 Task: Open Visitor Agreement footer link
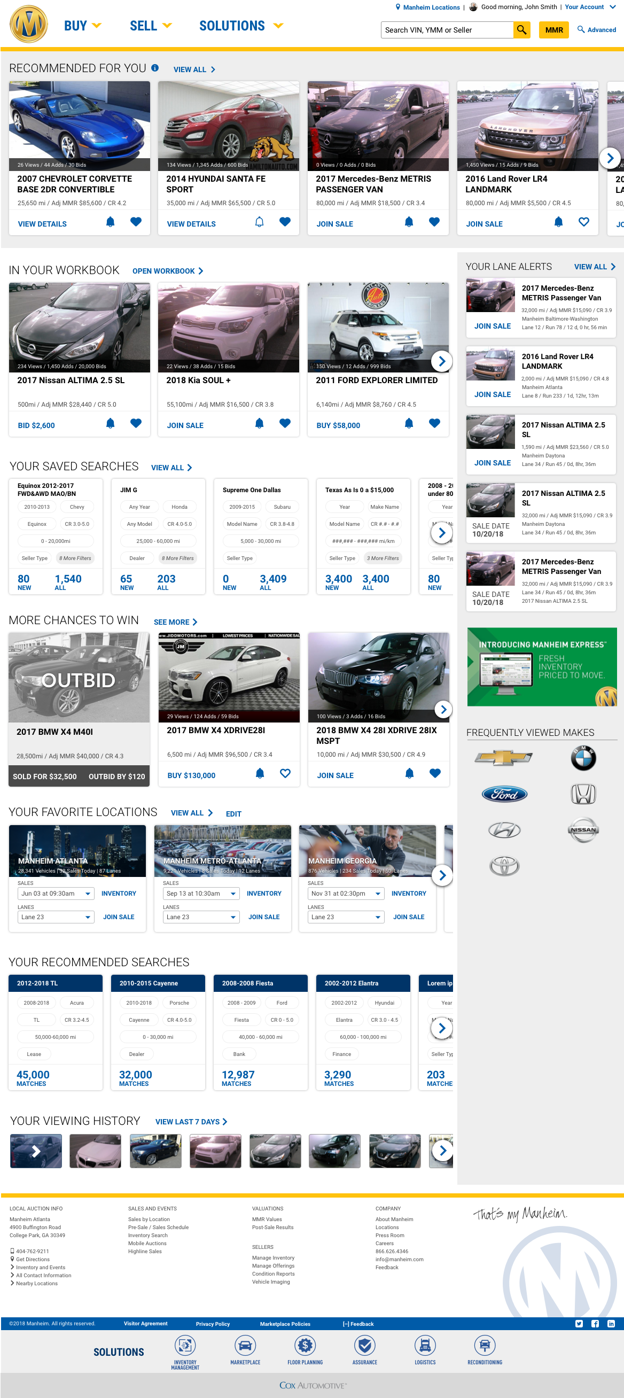point(145,1324)
